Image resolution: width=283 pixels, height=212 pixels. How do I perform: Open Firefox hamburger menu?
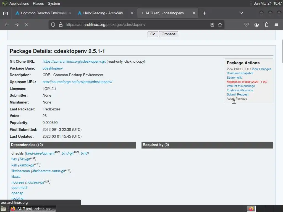pos(276,25)
